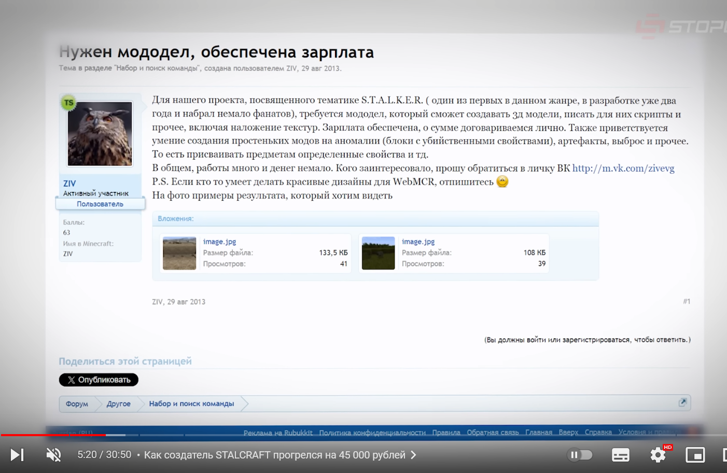Viewport: 727px width, 473px height.
Task: Click the image.jpg link sized 108 КБ
Action: pos(418,242)
